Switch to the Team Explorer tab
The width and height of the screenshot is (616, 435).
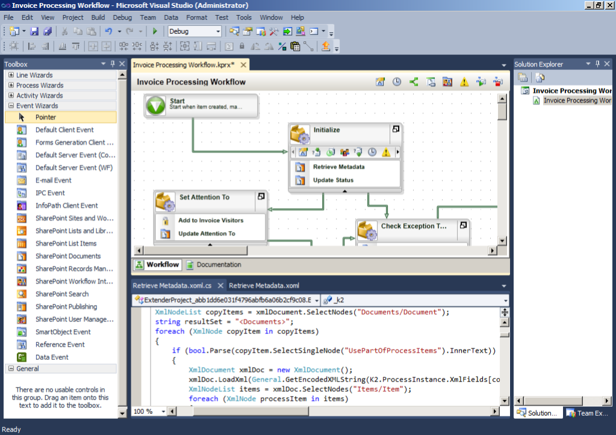point(588,413)
